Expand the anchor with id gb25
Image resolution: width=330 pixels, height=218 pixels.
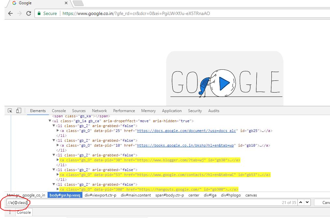58,131
